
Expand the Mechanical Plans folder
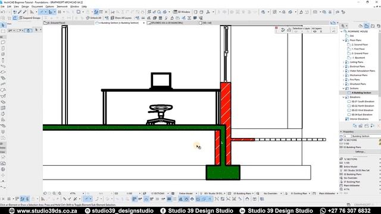click(343, 75)
